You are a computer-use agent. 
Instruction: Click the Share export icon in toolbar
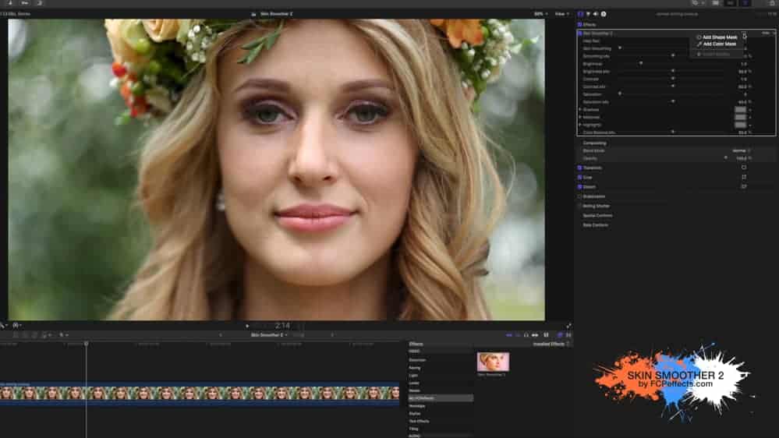(771, 3)
